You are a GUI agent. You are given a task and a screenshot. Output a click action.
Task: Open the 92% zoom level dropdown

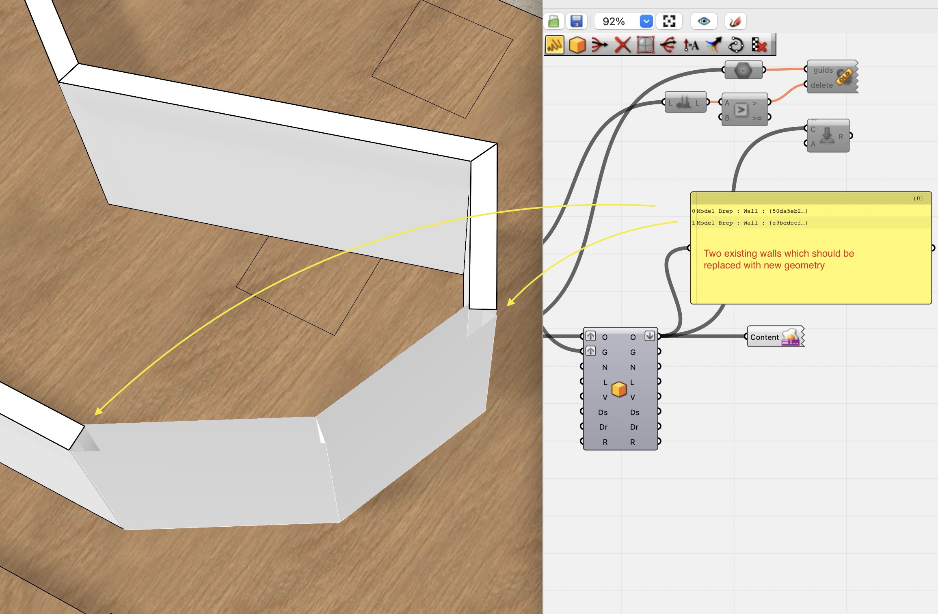coord(646,22)
